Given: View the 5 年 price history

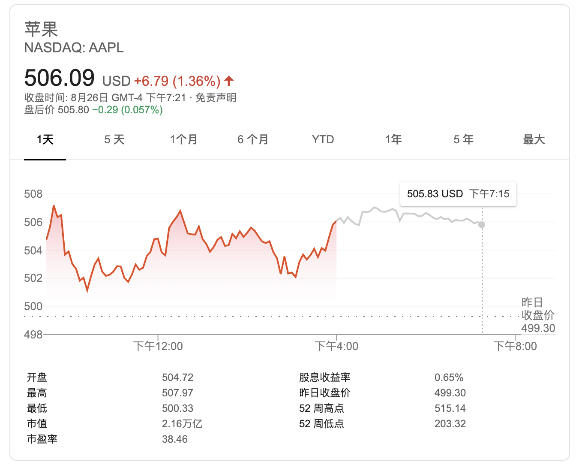Looking at the screenshot, I should pos(463,139).
